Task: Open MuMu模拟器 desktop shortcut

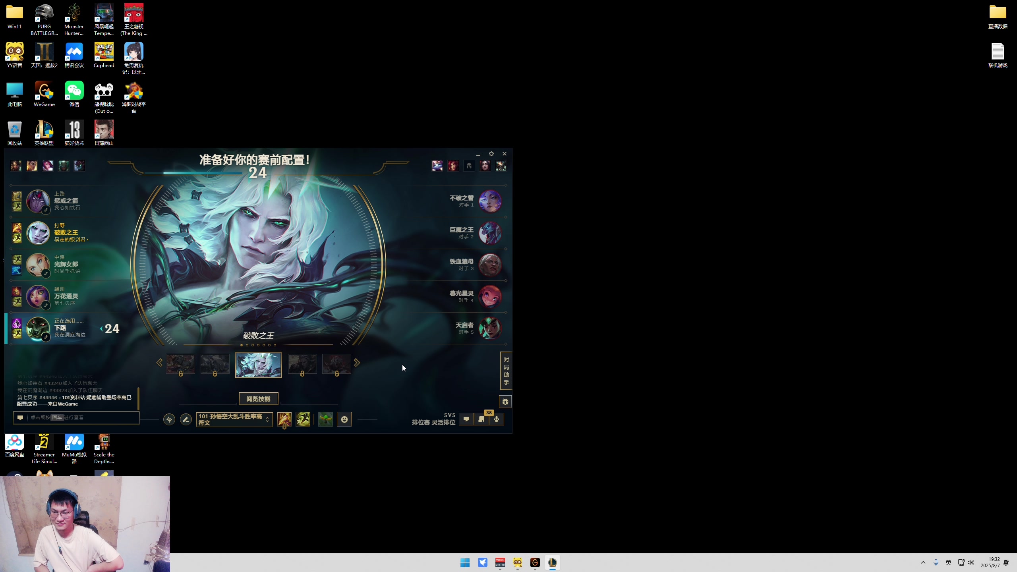Action: coord(74,448)
